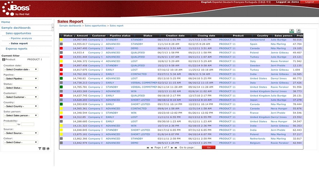The width and height of the screenshot is (319, 179).
Task: Apply filter using the funnel icon
Action: [x=40, y=149]
